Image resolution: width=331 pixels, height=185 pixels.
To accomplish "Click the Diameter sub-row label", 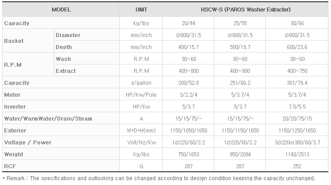I will click(x=68, y=35).
